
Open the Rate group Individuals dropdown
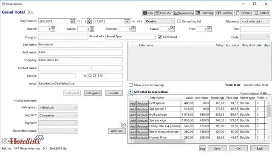58,108
